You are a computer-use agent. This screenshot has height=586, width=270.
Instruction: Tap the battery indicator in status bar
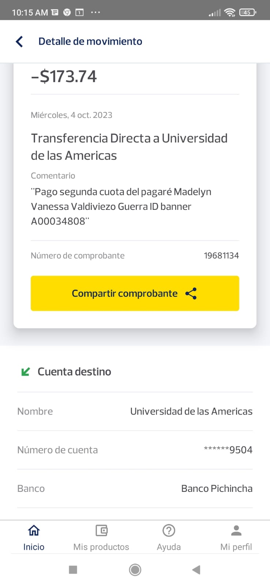(247, 12)
